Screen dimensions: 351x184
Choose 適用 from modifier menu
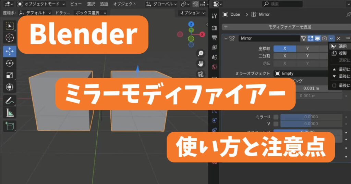click(x=340, y=46)
